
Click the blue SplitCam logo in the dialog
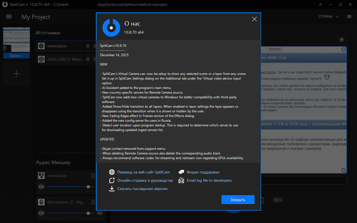tap(111, 28)
